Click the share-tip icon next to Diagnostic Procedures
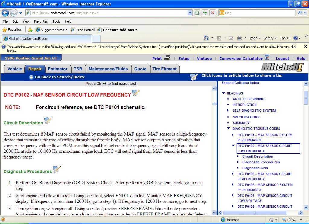Screen dimensions: 309x224 click(57, 169)
